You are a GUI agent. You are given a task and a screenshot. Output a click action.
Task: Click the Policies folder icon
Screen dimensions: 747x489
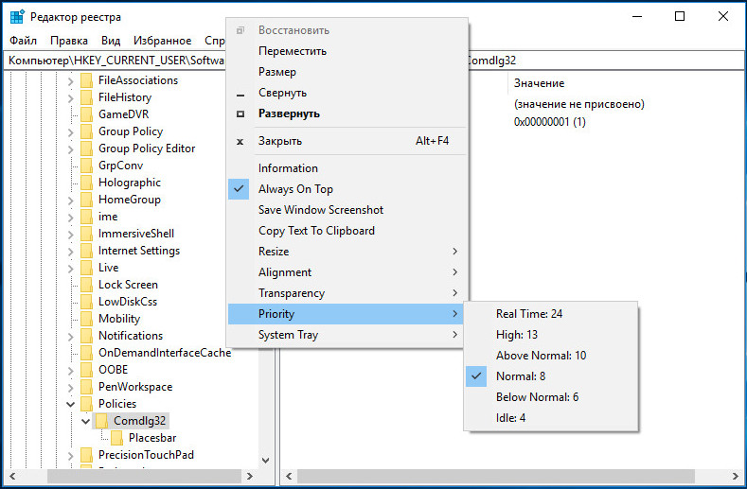click(86, 404)
